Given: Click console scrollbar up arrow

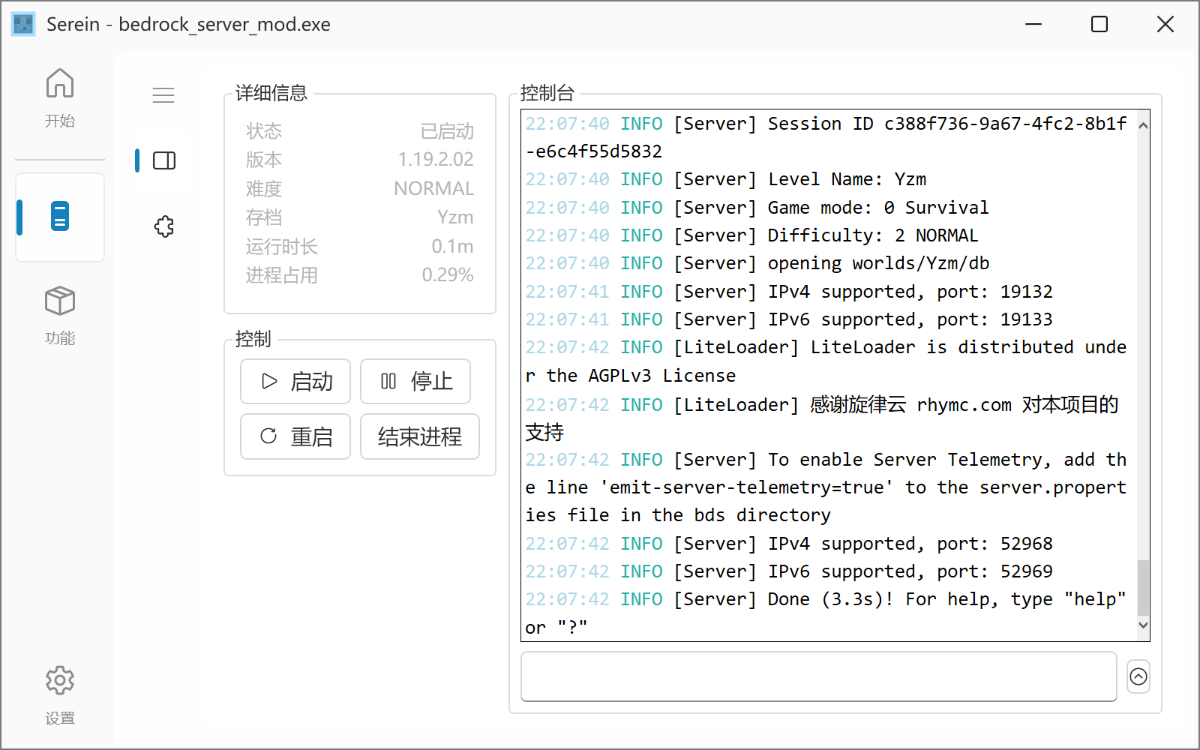Looking at the screenshot, I should coord(1143,124).
